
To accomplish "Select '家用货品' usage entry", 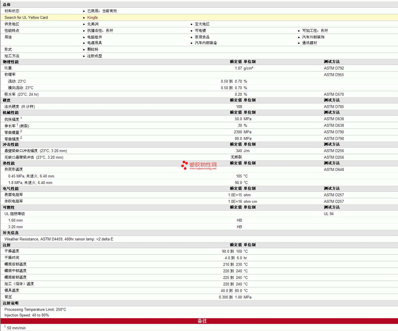I will (202, 37).
